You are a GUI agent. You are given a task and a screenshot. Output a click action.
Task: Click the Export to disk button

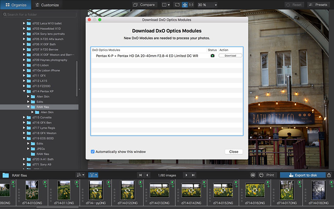click(302, 175)
